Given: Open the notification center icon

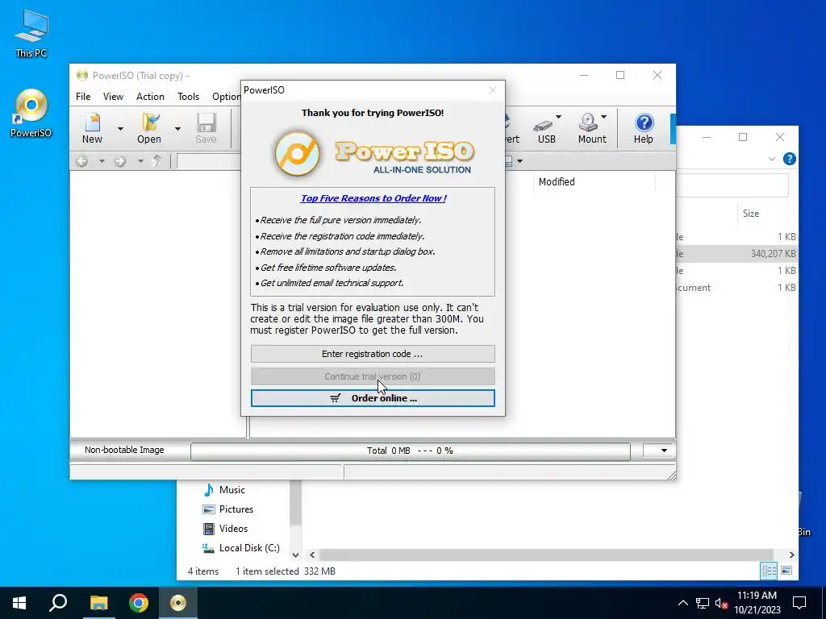Looking at the screenshot, I should pos(799,603).
